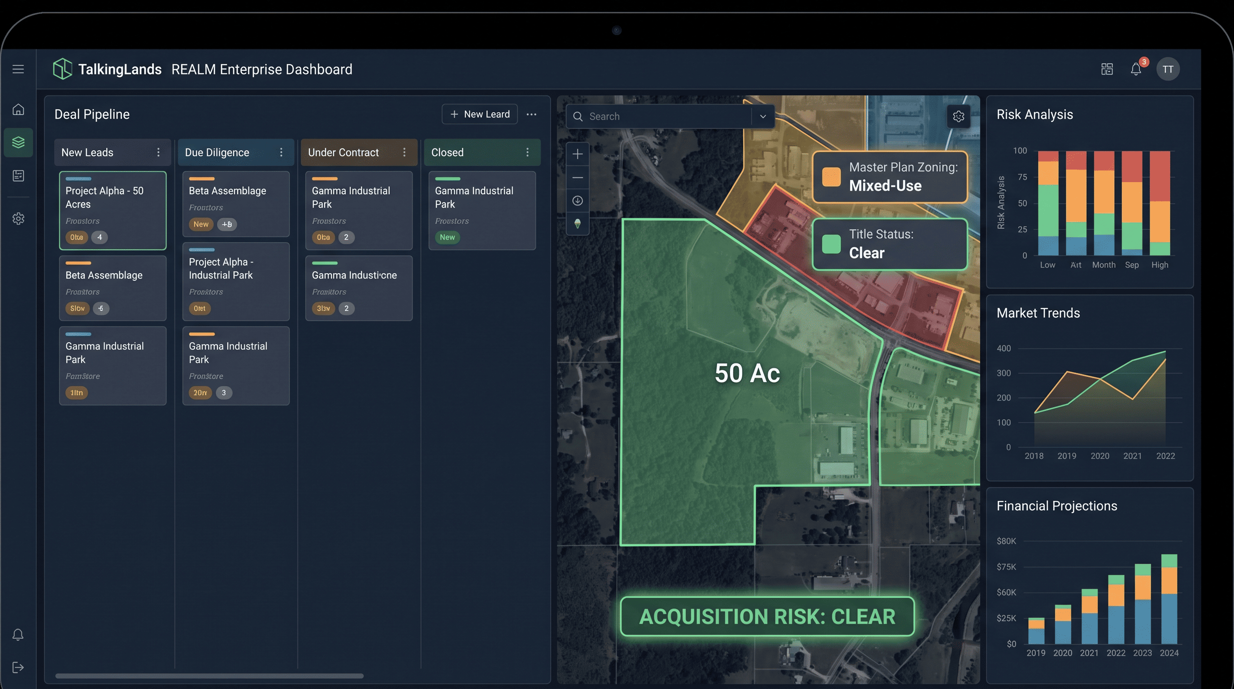This screenshot has height=689, width=1234.
Task: Select the layers icon in the sidebar
Action: (x=18, y=142)
